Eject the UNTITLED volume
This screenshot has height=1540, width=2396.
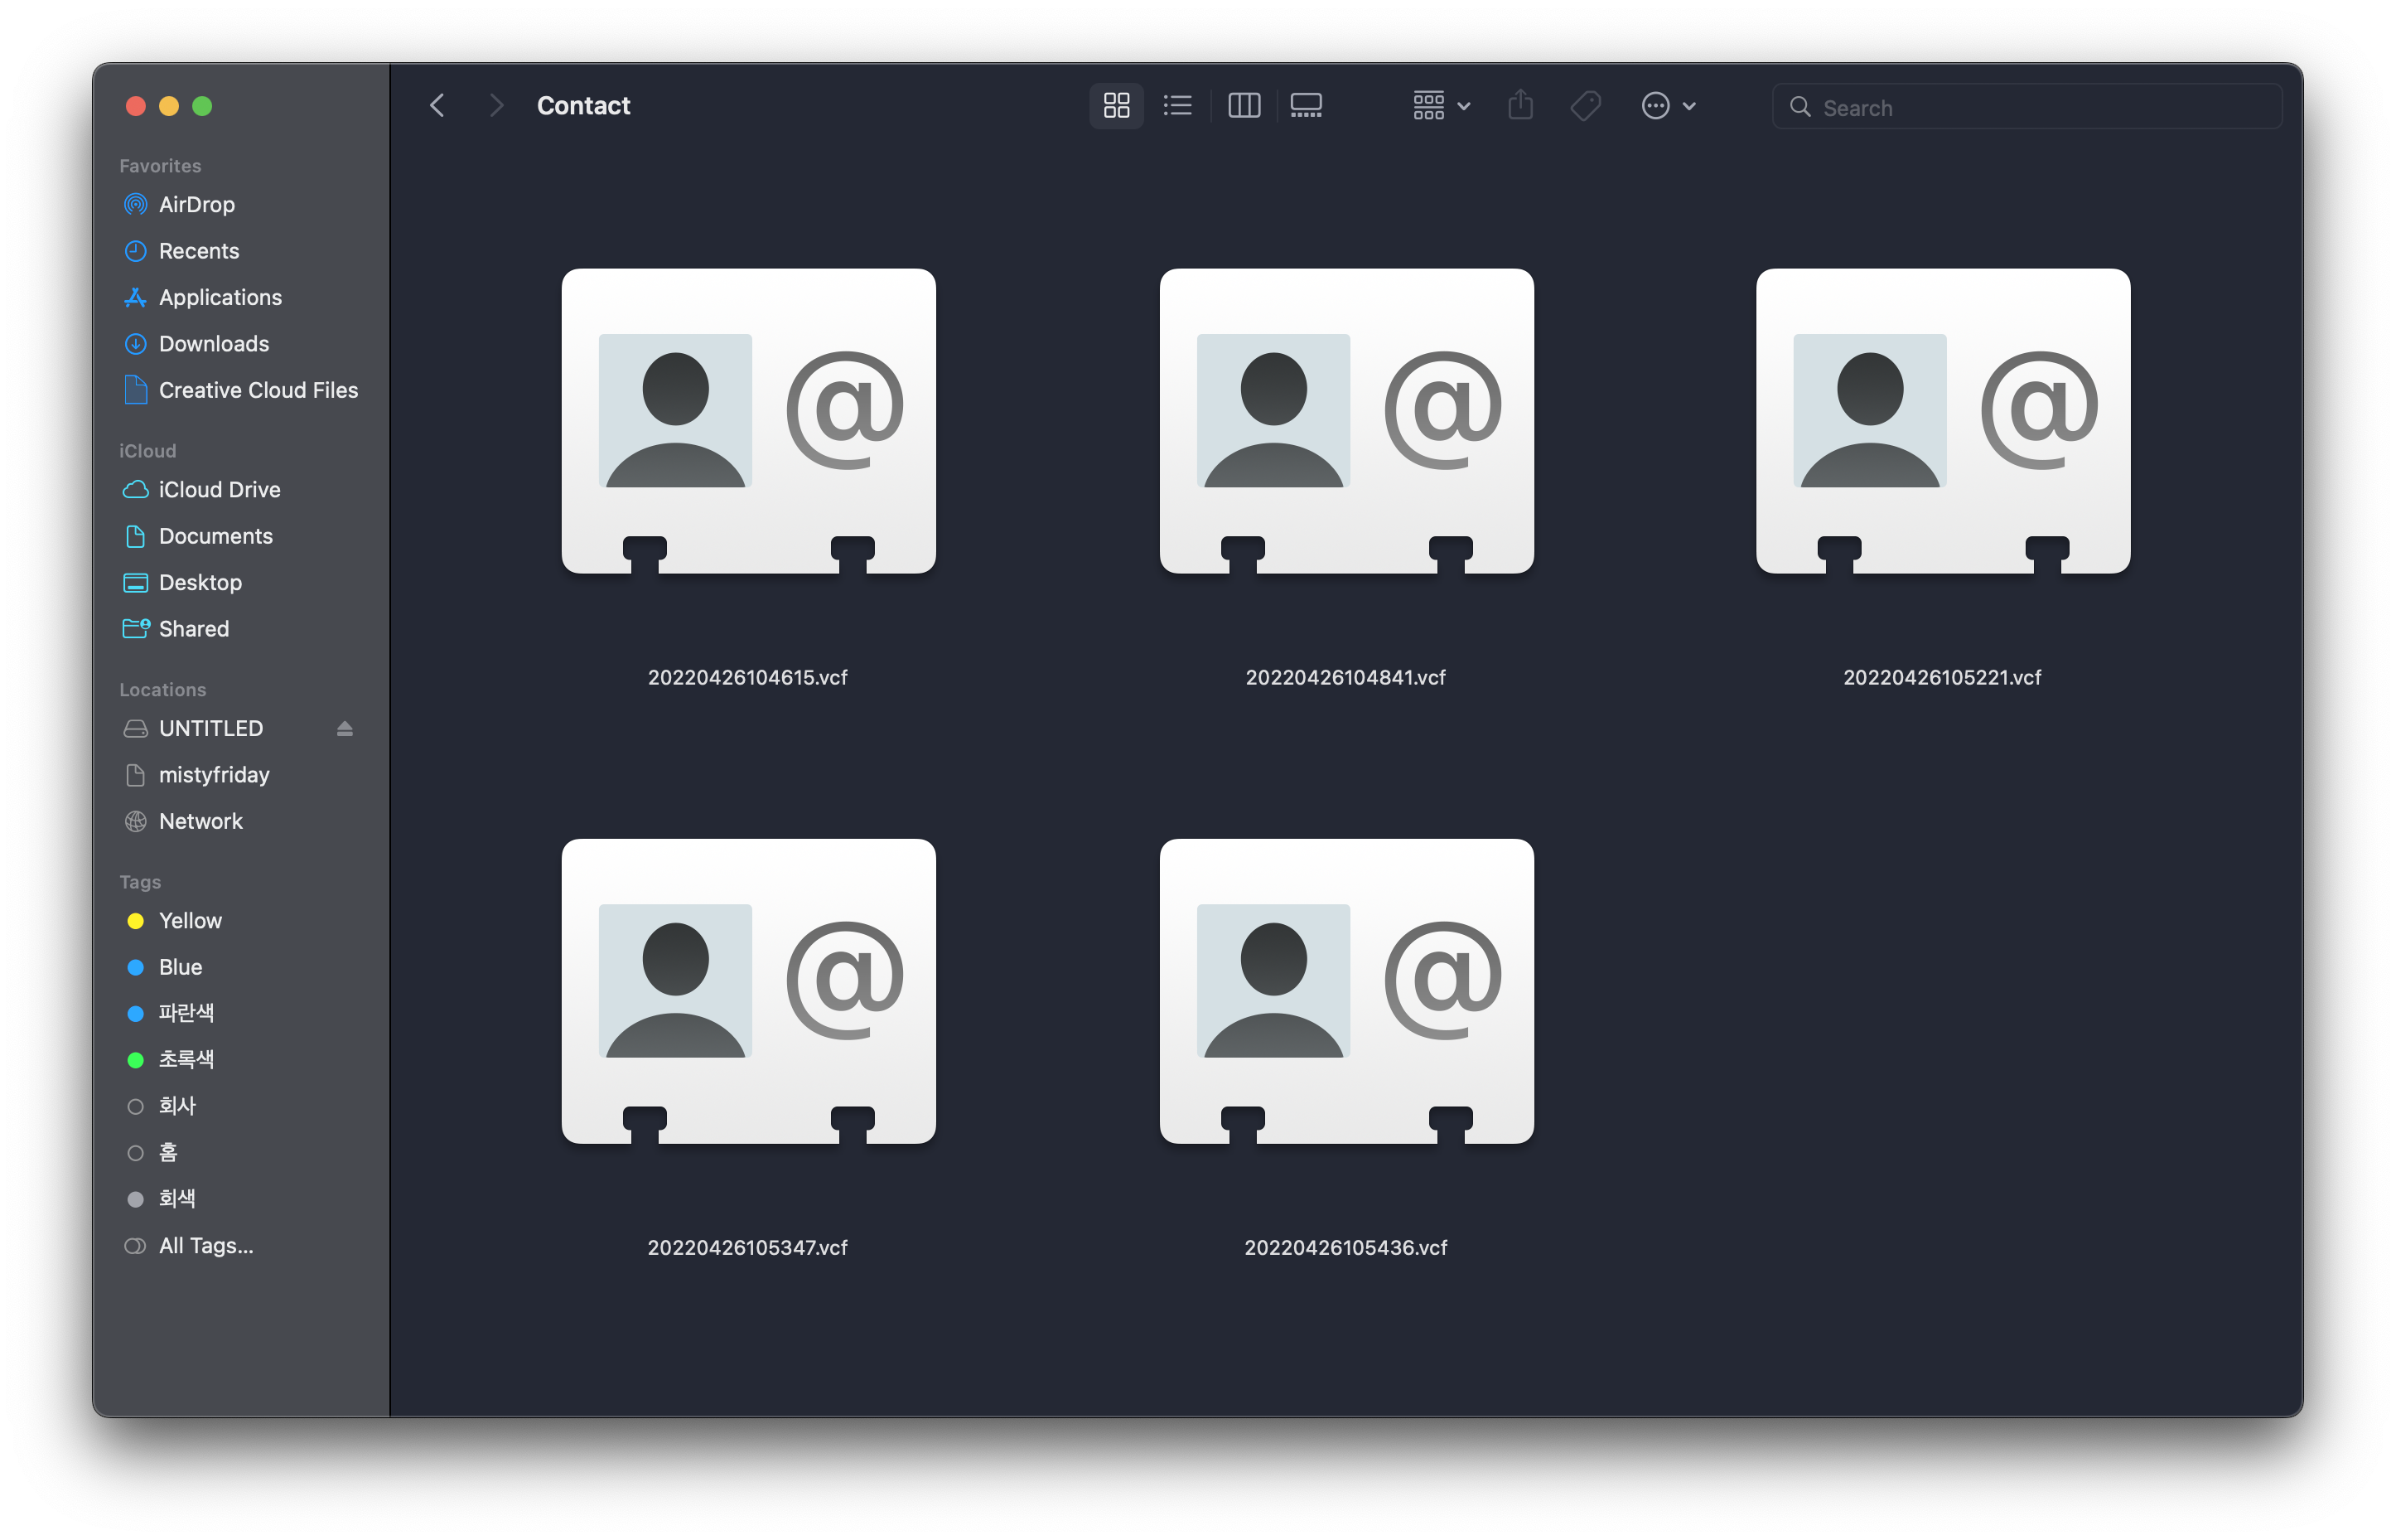click(345, 728)
